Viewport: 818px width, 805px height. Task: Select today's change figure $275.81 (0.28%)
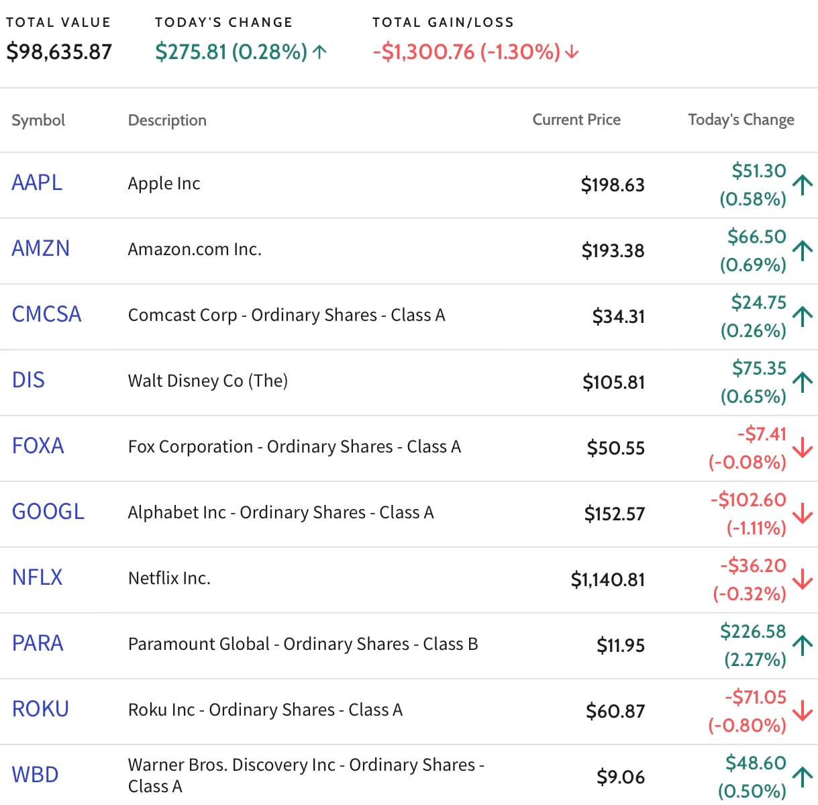pyautogui.click(x=232, y=52)
